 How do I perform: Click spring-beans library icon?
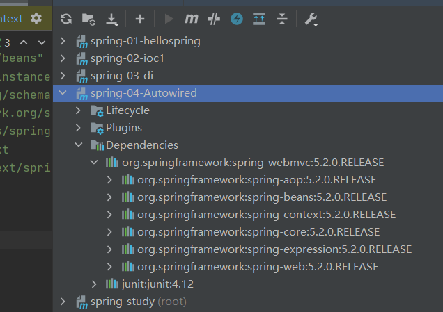[x=128, y=197]
